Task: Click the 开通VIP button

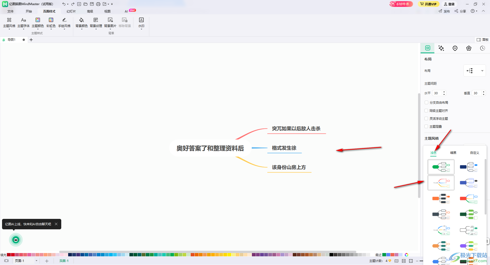Action: click(428, 4)
